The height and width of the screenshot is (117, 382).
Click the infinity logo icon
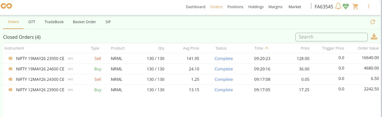click(x=6, y=6)
